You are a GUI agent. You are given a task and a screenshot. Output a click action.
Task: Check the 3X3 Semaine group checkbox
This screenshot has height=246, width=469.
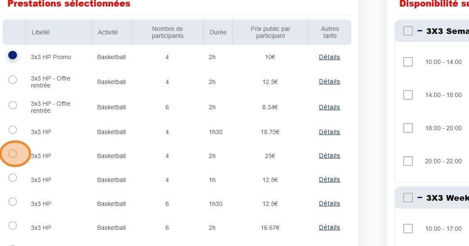[x=408, y=31]
